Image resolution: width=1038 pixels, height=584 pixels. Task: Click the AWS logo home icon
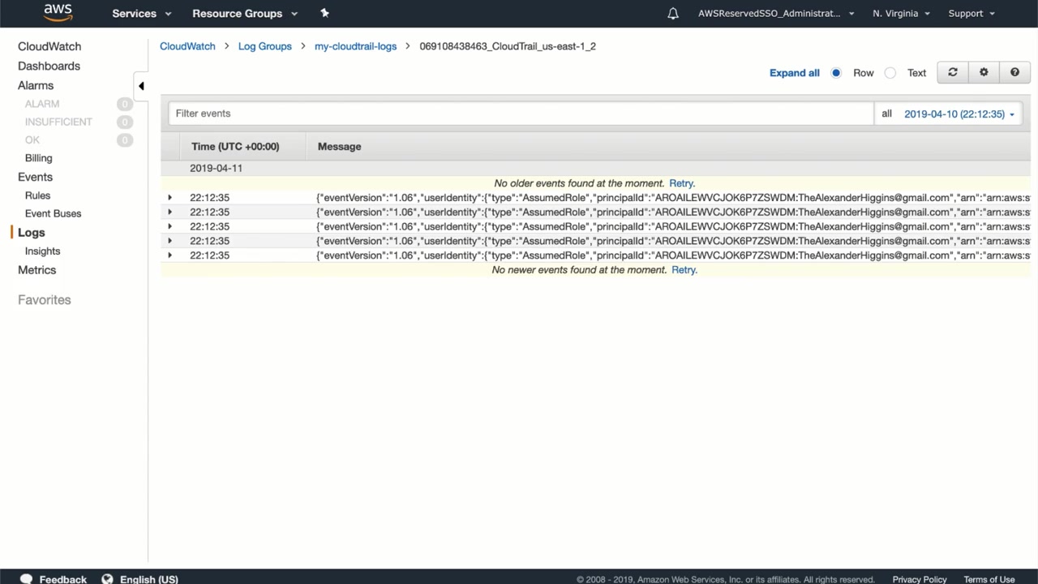pyautogui.click(x=58, y=13)
